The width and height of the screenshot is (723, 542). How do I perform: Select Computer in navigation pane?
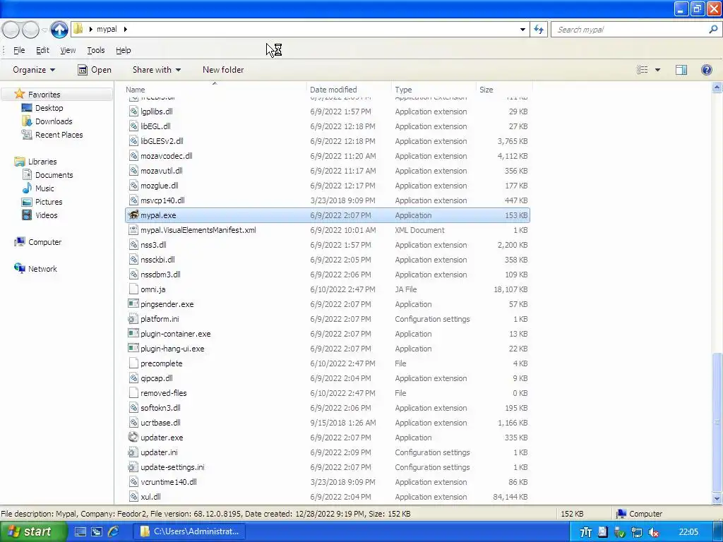(x=44, y=241)
